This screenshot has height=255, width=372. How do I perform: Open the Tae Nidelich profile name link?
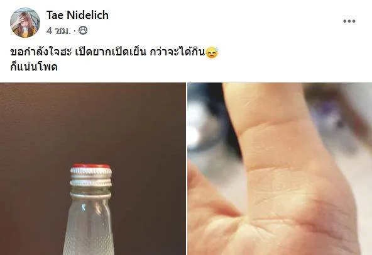[77, 15]
